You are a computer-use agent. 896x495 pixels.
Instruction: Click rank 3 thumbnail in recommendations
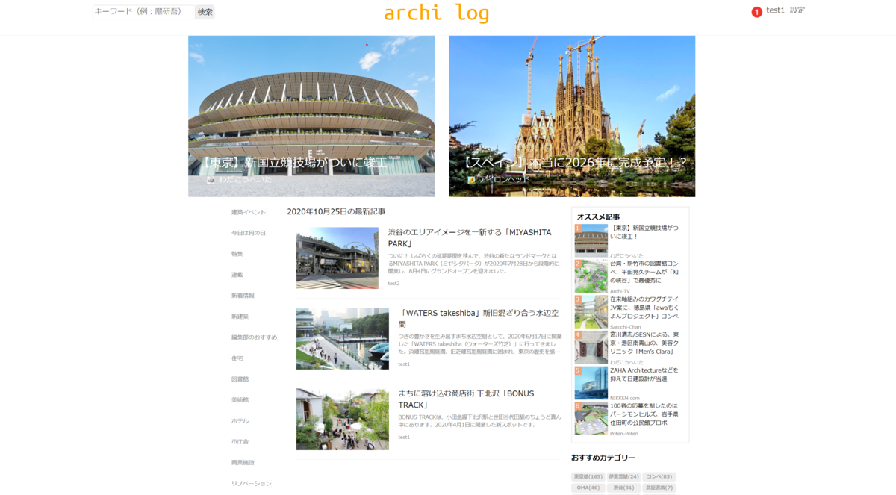click(591, 312)
